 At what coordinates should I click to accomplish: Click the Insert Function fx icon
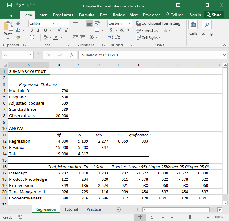(72, 55)
